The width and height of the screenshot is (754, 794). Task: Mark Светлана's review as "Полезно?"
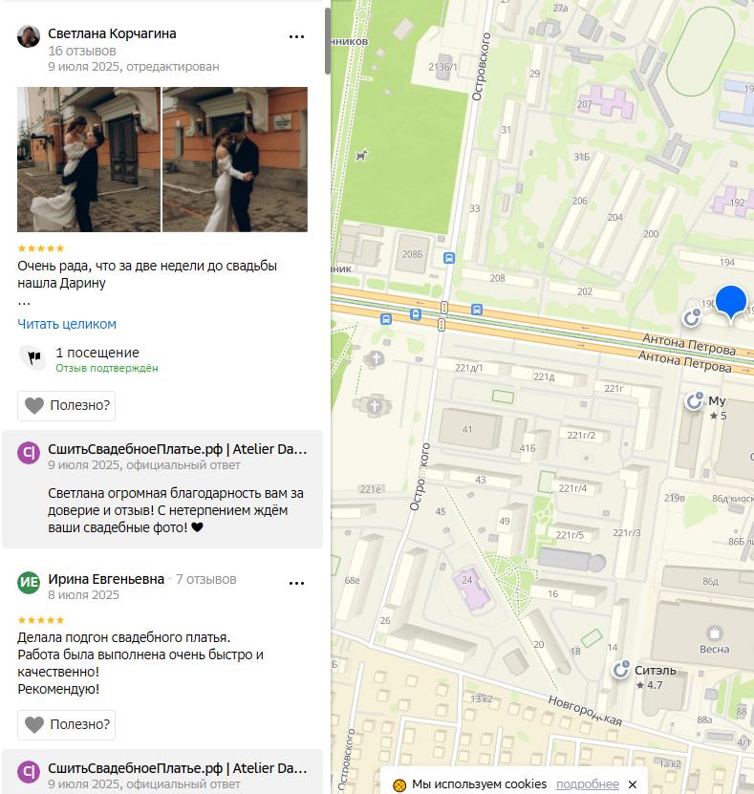tap(67, 405)
